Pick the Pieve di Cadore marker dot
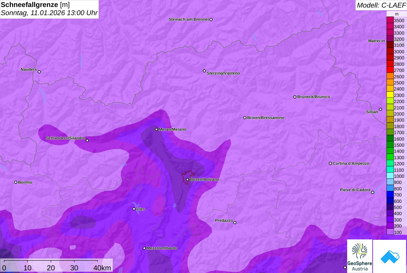407x273 pixels. pos(373,192)
